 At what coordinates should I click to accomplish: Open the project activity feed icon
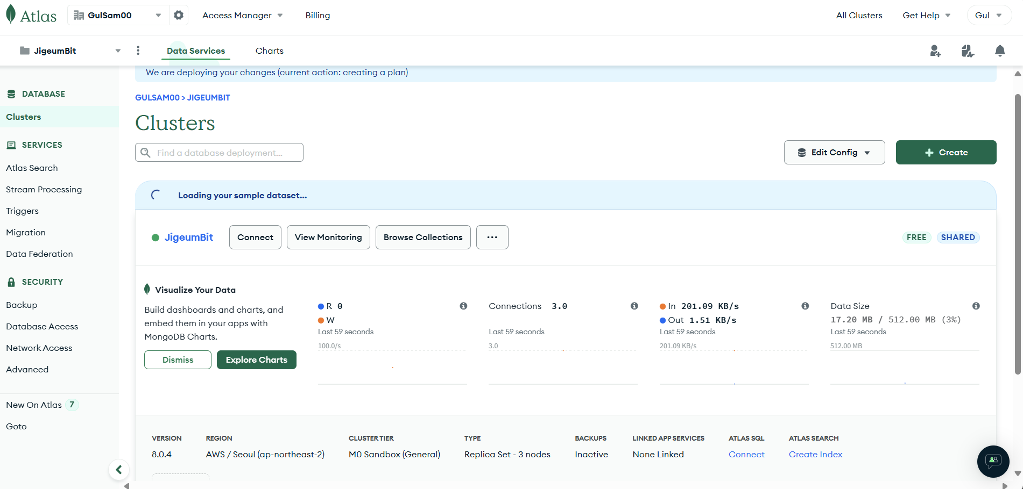968,51
